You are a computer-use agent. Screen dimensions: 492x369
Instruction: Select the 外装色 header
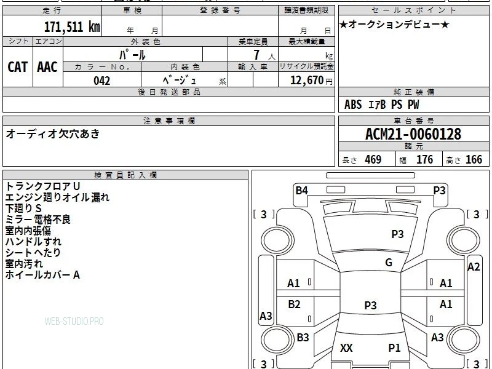click(145, 41)
